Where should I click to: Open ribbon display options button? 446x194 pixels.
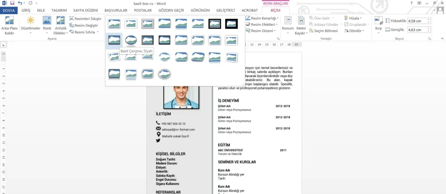pos(419,3)
